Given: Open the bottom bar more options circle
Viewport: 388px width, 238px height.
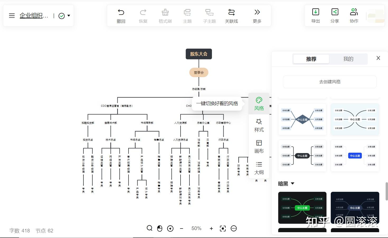Looking at the screenshot, I should [x=234, y=228].
